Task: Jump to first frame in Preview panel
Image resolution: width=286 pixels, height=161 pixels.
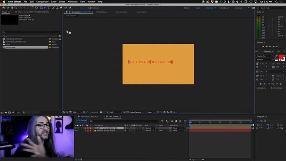Action: [263, 47]
